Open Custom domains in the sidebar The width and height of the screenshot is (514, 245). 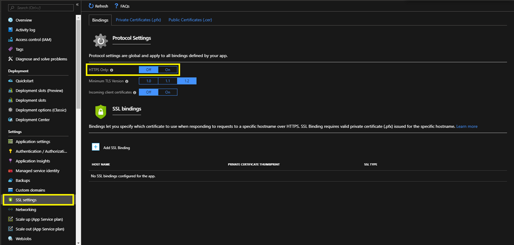tap(30, 190)
